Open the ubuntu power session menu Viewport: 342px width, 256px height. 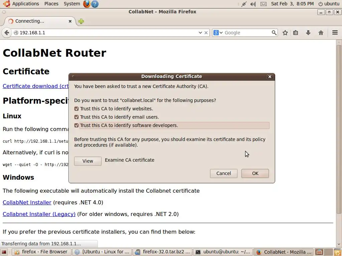point(329,4)
